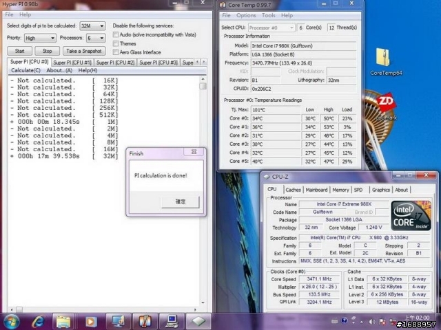Confirm the Finish dialog with 確定 button

pyautogui.click(x=181, y=201)
